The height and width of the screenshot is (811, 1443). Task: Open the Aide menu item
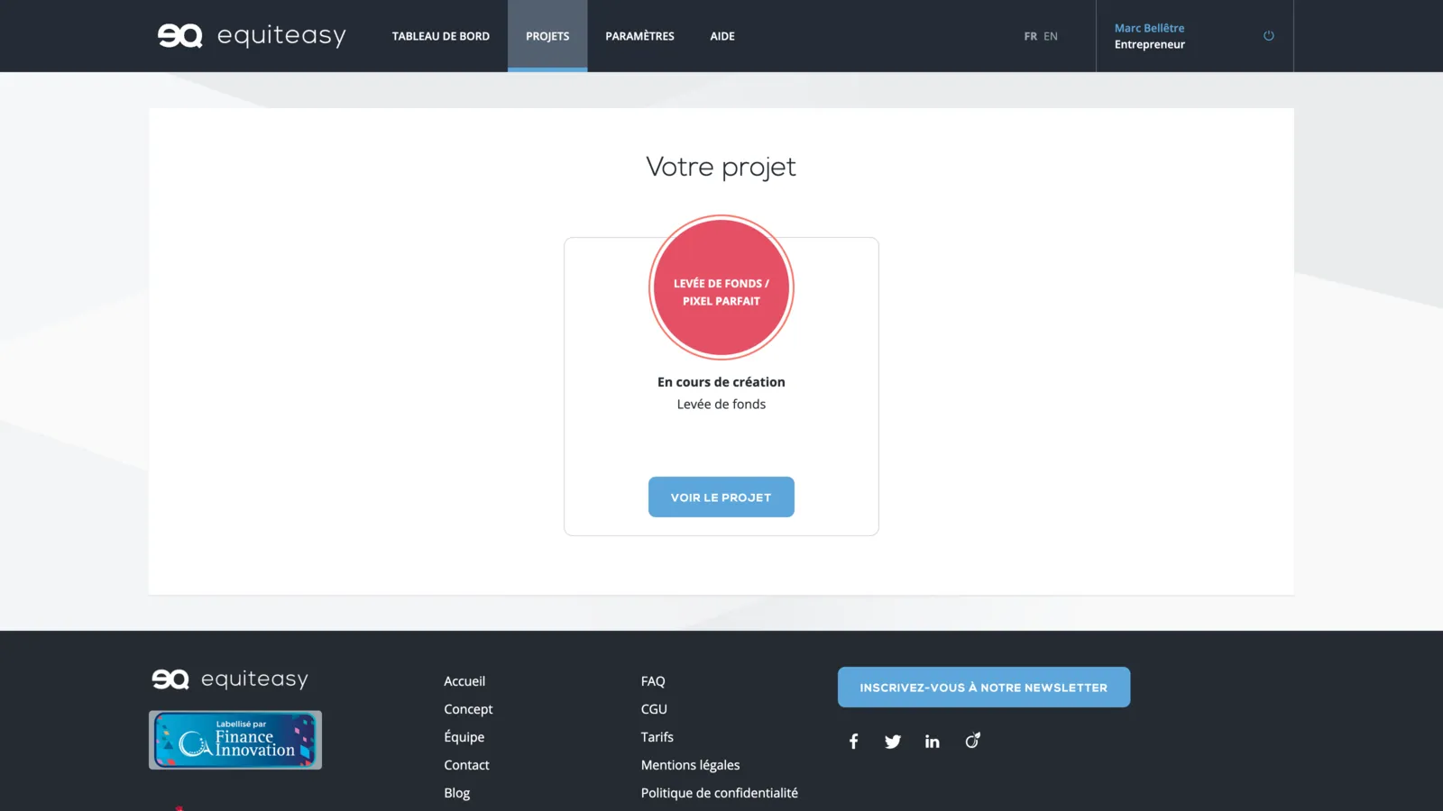tap(721, 37)
